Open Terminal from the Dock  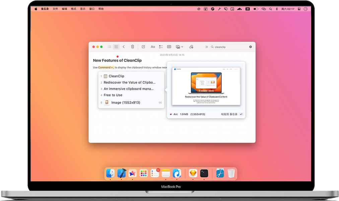coord(204,173)
